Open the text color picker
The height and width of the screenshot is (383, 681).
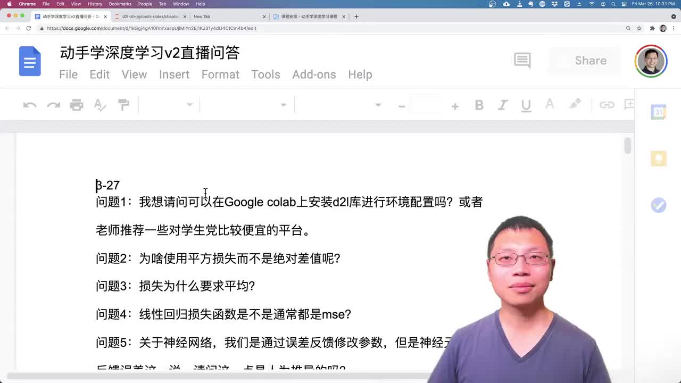(x=550, y=105)
